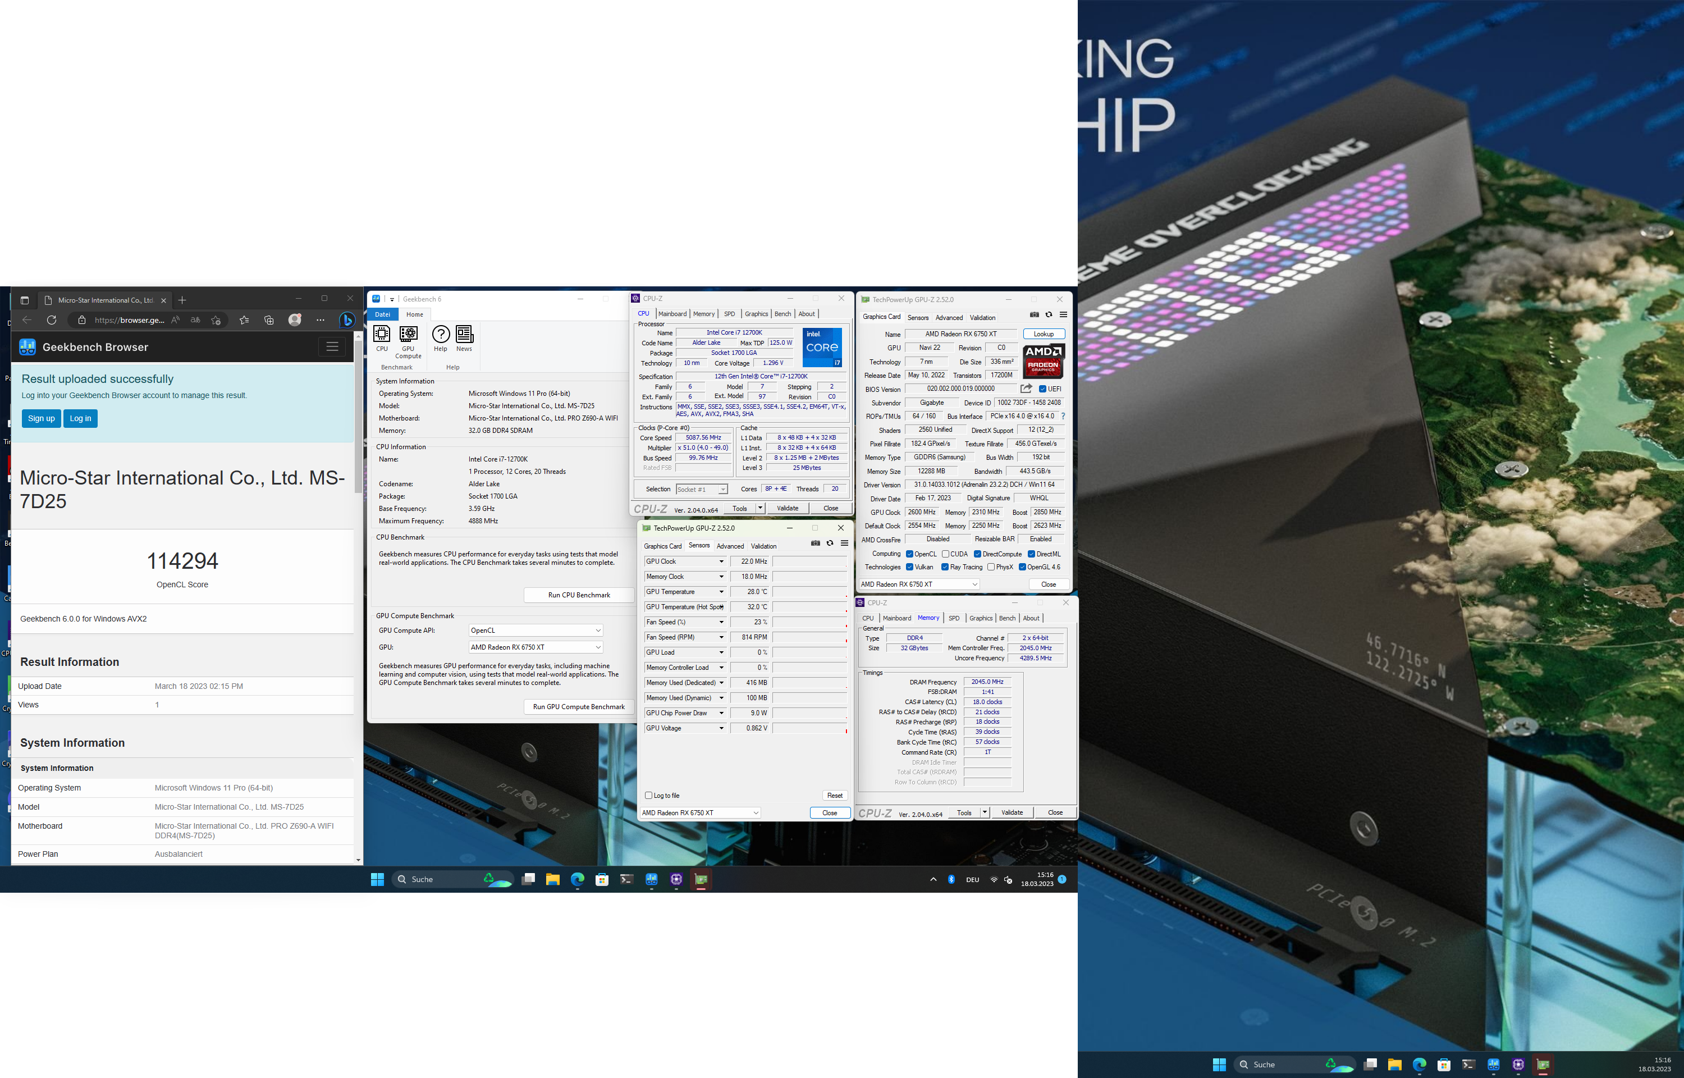The width and height of the screenshot is (1684, 1078).
Task: Switch to Bench tab in CPU-Z CPU window
Action: (783, 314)
